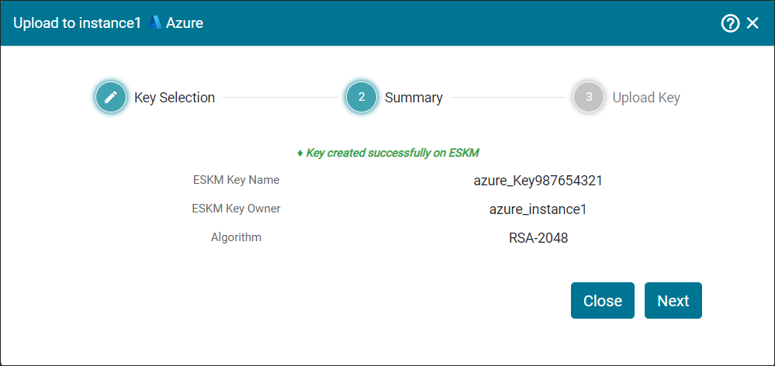775x366 pixels.
Task: Click the azure_instance1 owner value
Action: 538,209
